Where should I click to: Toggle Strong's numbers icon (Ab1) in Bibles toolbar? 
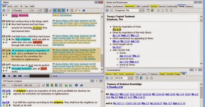tap(50, 10)
